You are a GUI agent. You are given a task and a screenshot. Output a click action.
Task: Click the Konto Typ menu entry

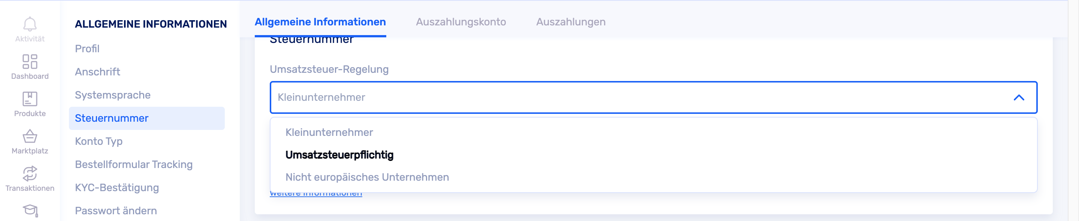[99, 141]
